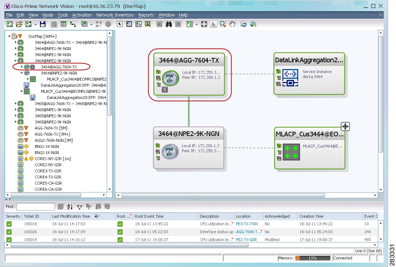Click the map pane vertical scrollbar

381,94
